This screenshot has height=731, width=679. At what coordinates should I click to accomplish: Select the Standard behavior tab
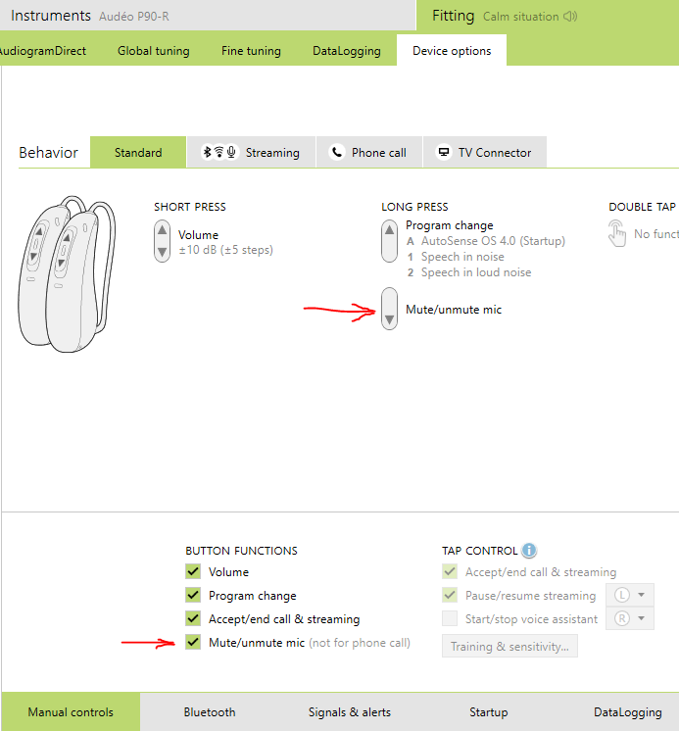138,153
